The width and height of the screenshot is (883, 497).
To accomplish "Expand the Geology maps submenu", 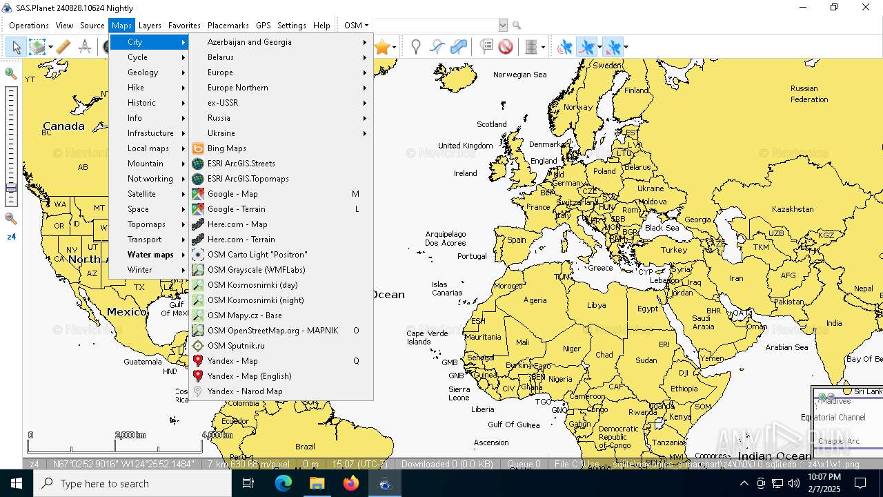I will click(149, 72).
